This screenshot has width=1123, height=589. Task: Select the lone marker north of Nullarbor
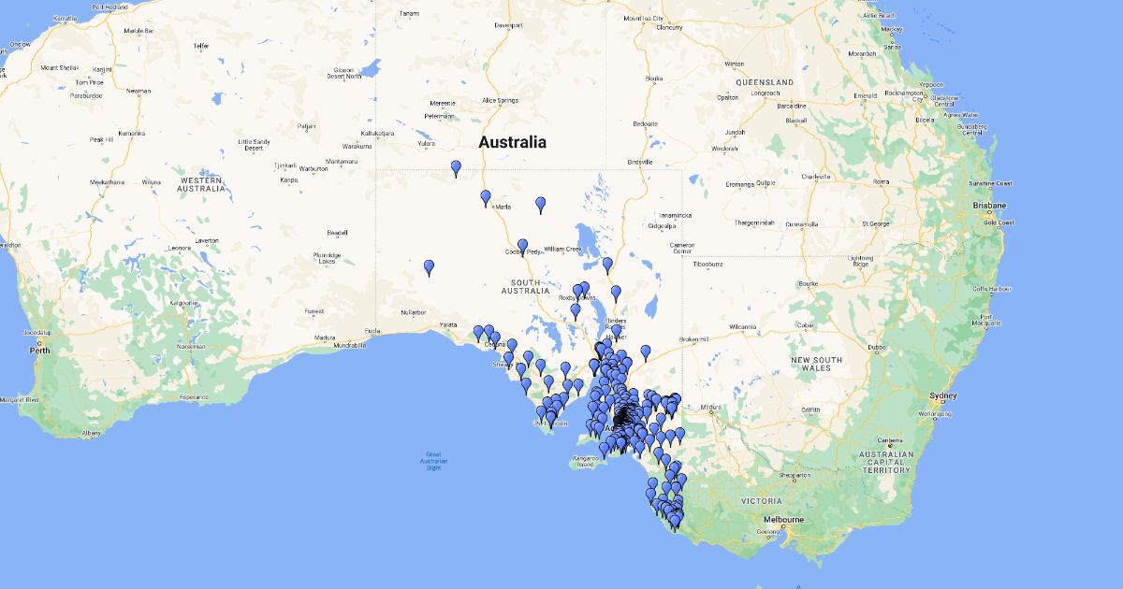429,268
